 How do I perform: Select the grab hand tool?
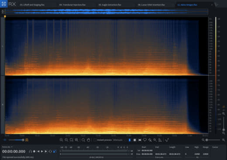click(x=88, y=140)
